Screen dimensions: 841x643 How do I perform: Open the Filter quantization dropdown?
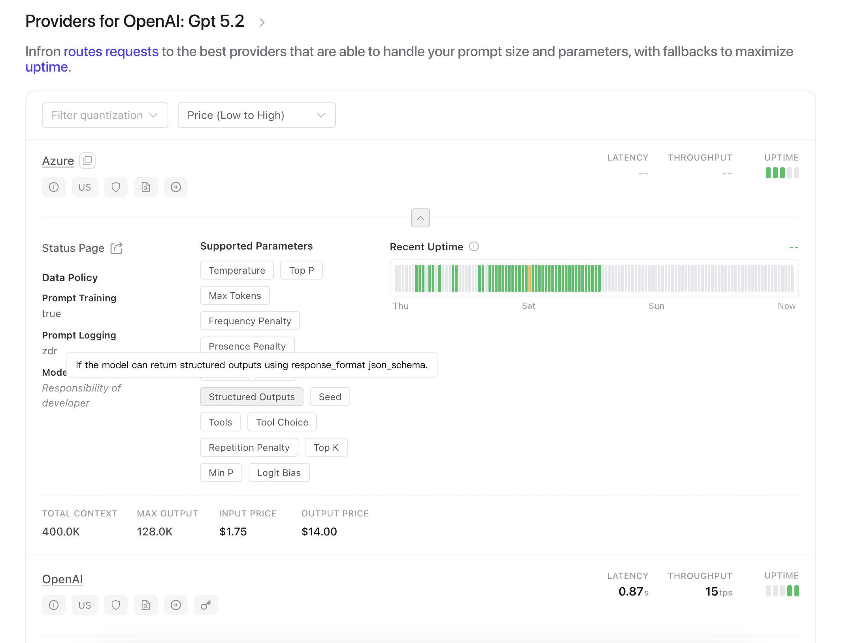pos(105,115)
